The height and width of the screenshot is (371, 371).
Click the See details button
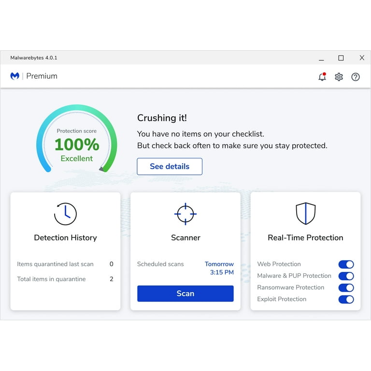170,166
